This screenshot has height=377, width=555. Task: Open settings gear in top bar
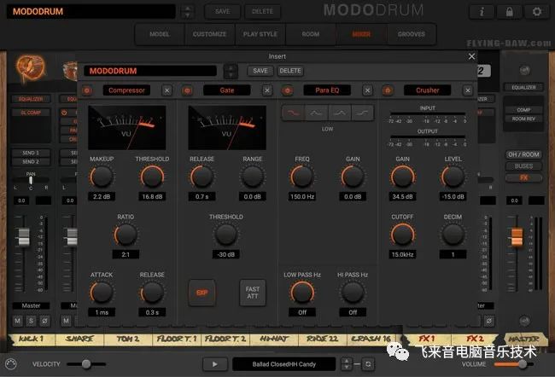[537, 12]
